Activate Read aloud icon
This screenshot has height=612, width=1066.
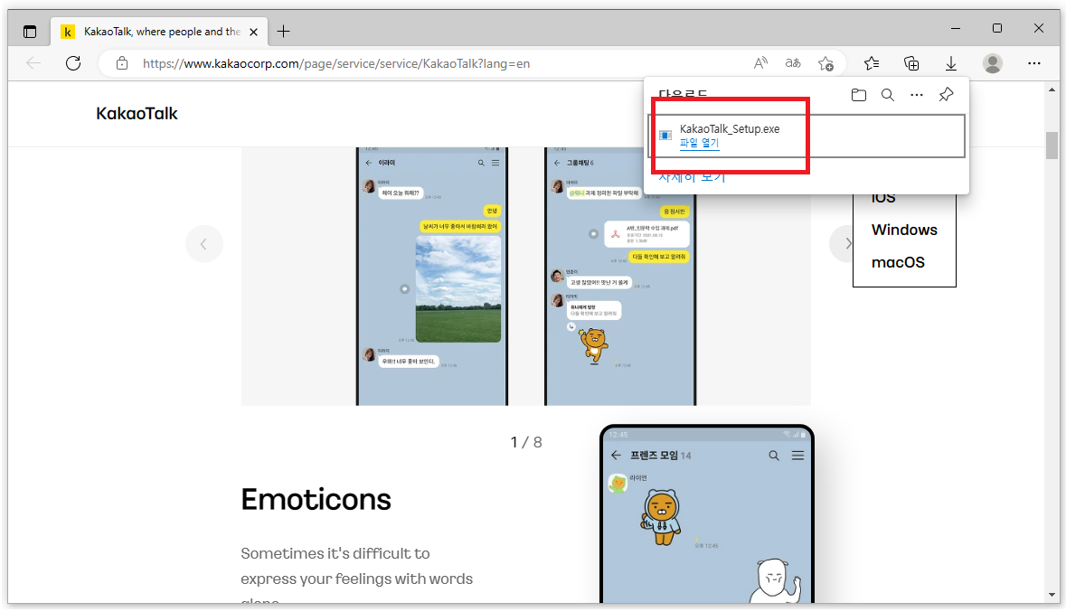click(760, 63)
